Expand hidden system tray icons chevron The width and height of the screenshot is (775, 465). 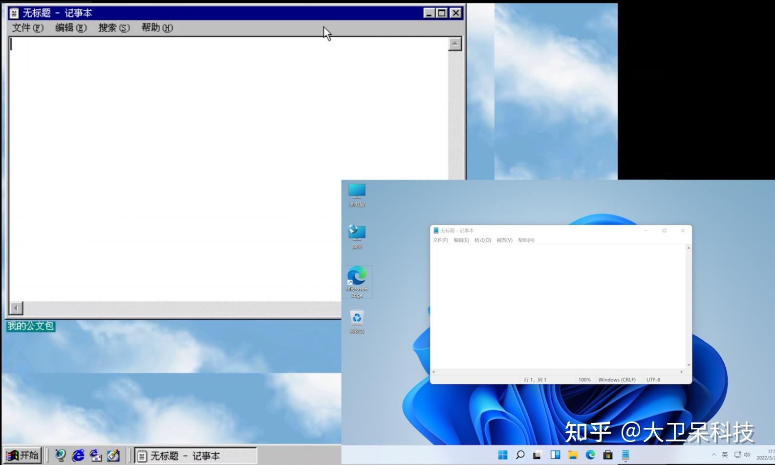pyautogui.click(x=713, y=455)
